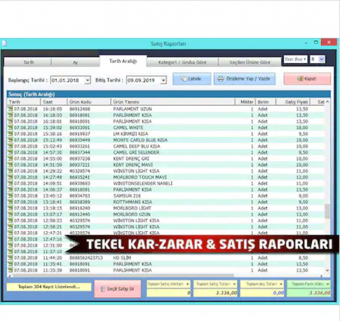Image resolution: width=340 pixels, height=321 pixels.
Task: Click row icon of 14:55:00 KENT DRENÇ GRİ
Action: coord(10,158)
